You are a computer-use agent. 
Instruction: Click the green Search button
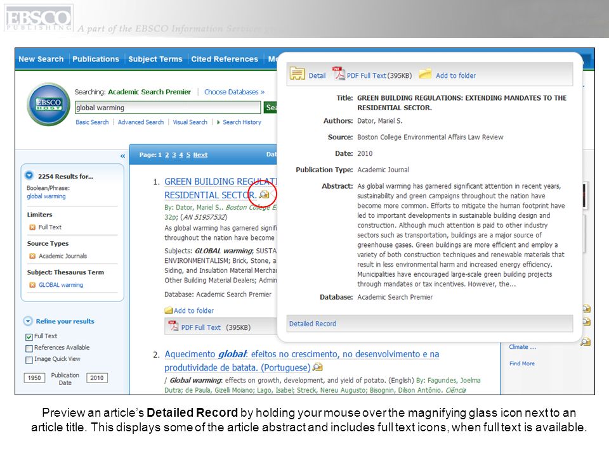(x=271, y=108)
